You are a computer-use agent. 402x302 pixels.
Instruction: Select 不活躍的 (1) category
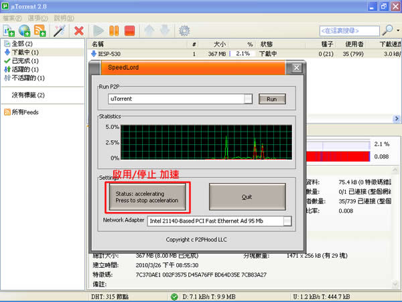[24, 78]
